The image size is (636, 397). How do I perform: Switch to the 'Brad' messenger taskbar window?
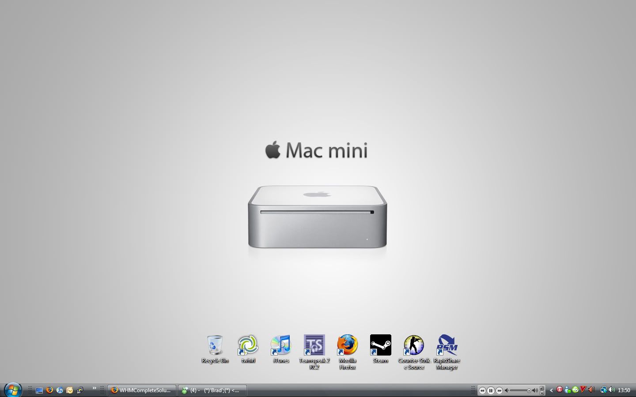click(212, 390)
